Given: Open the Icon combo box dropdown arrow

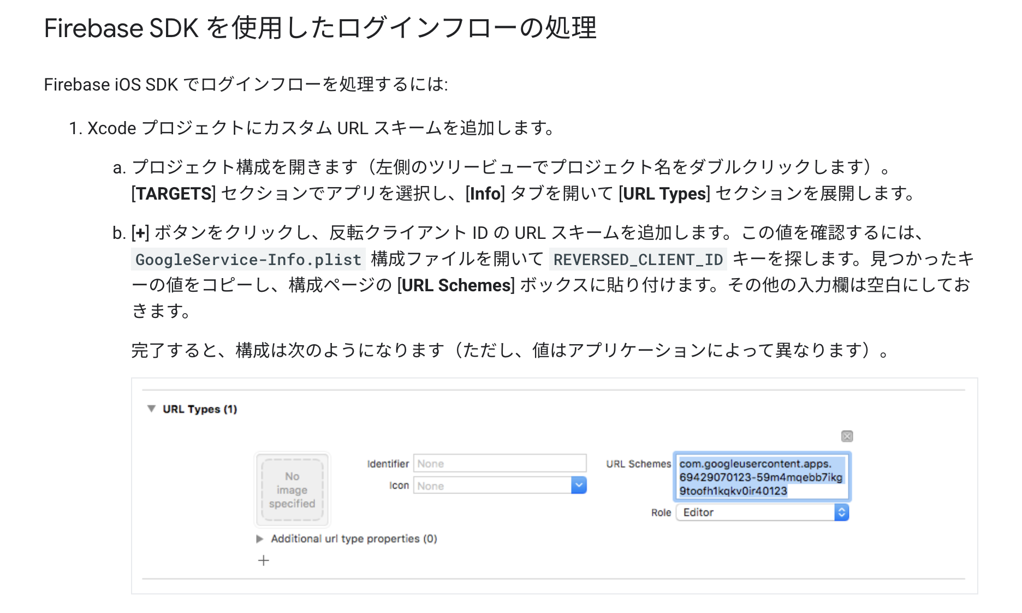Looking at the screenshot, I should coord(579,485).
